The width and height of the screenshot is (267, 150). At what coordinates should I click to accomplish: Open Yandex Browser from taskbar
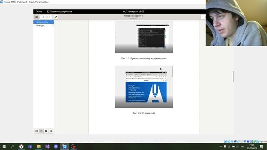[21, 146]
